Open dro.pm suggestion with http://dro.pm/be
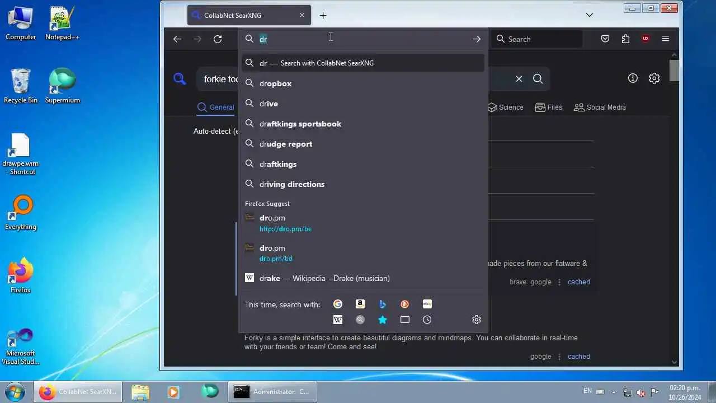716x403 pixels. [363, 223]
